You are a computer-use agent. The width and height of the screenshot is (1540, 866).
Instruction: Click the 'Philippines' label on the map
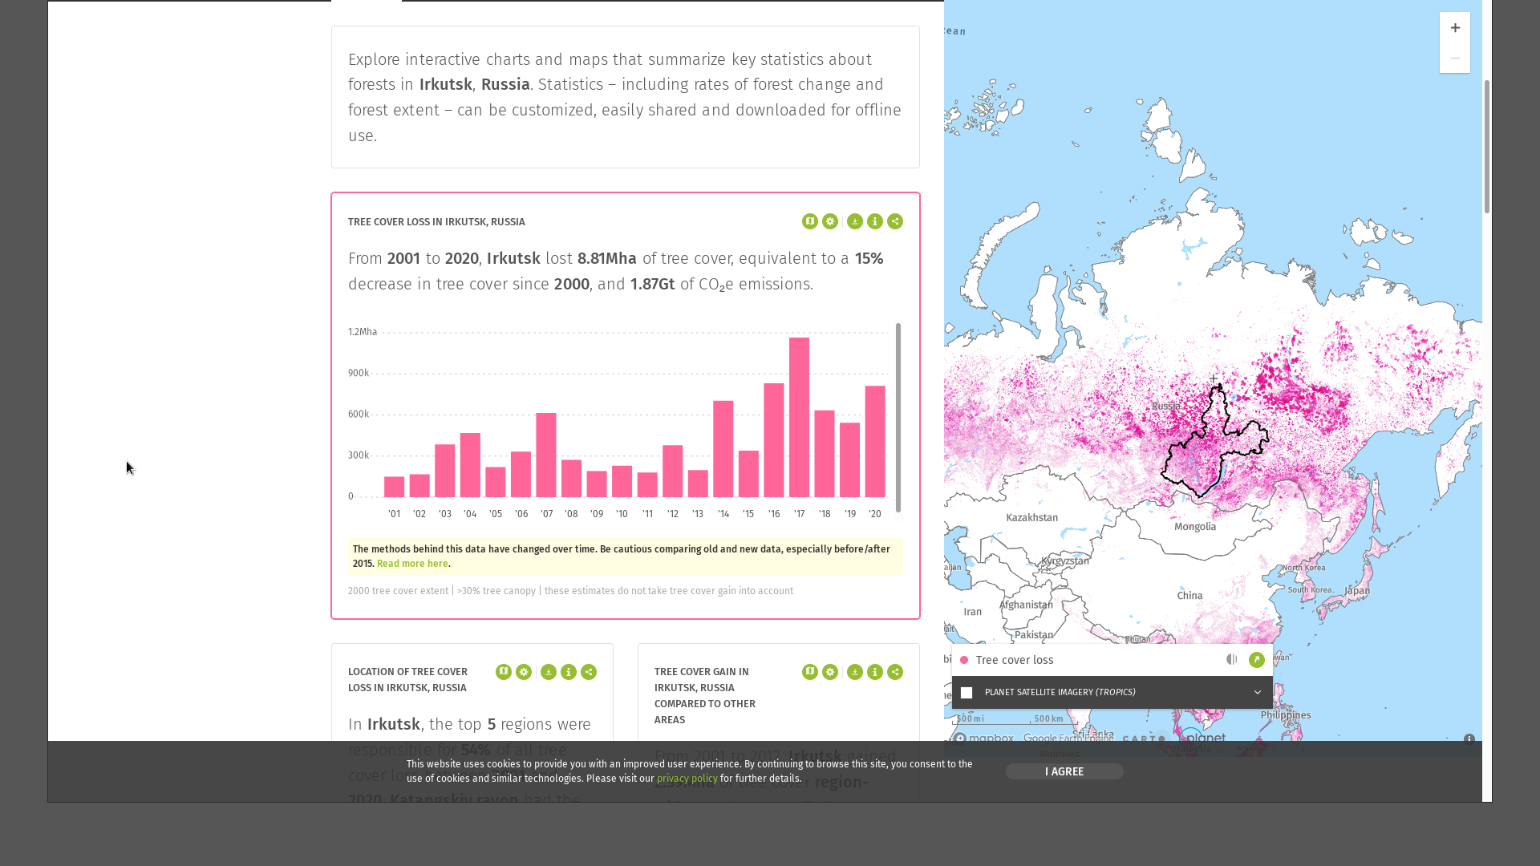(1286, 715)
